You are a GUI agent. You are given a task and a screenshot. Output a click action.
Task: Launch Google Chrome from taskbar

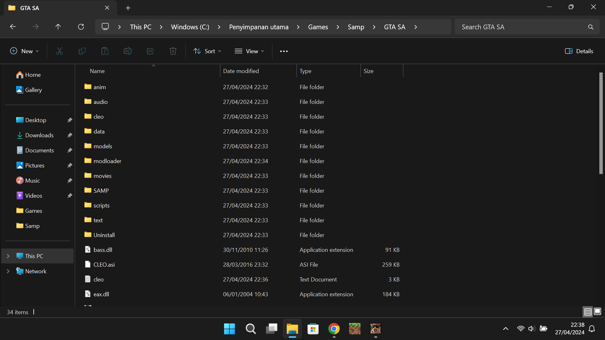[x=334, y=329]
